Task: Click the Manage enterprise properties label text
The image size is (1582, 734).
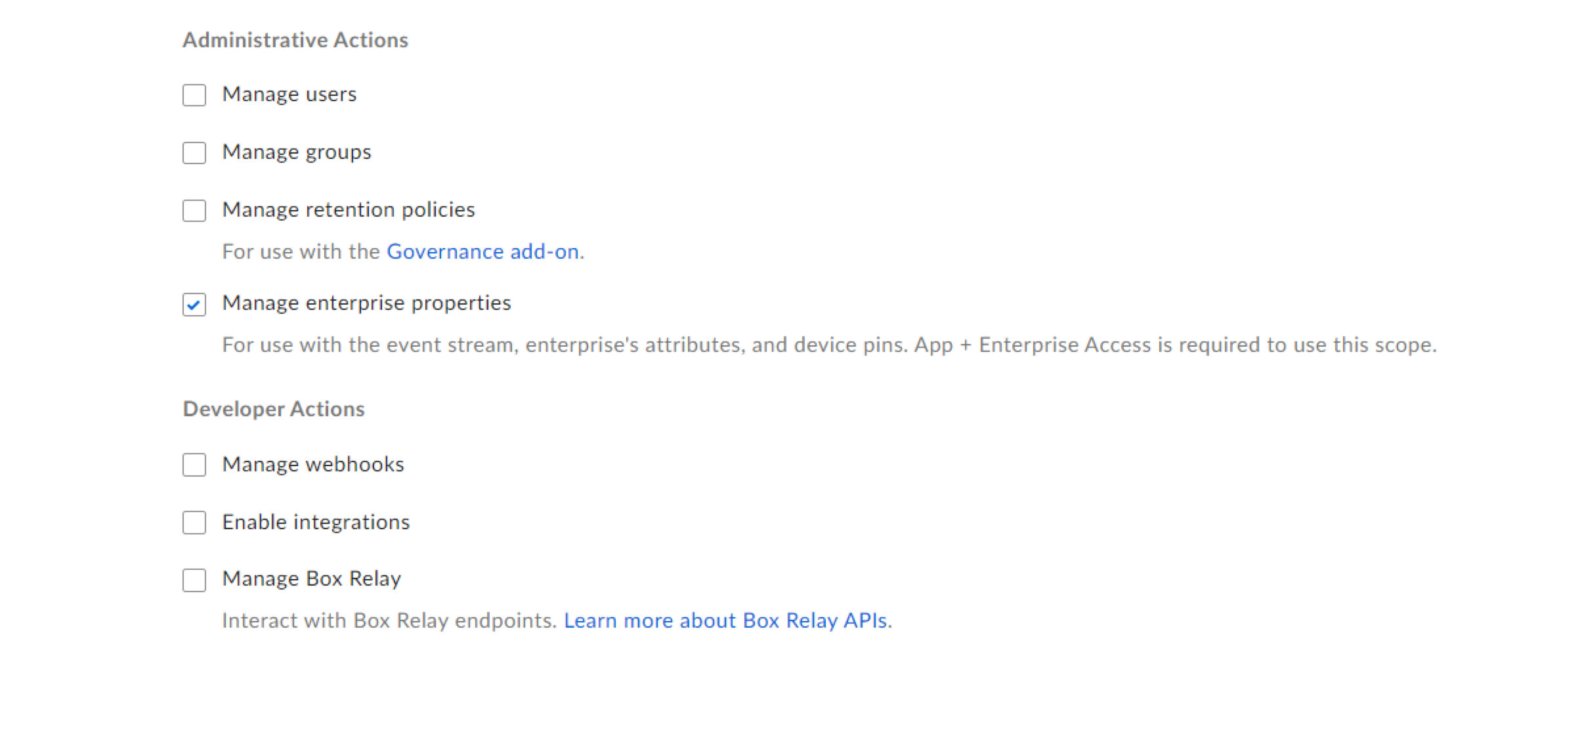Action: [366, 303]
